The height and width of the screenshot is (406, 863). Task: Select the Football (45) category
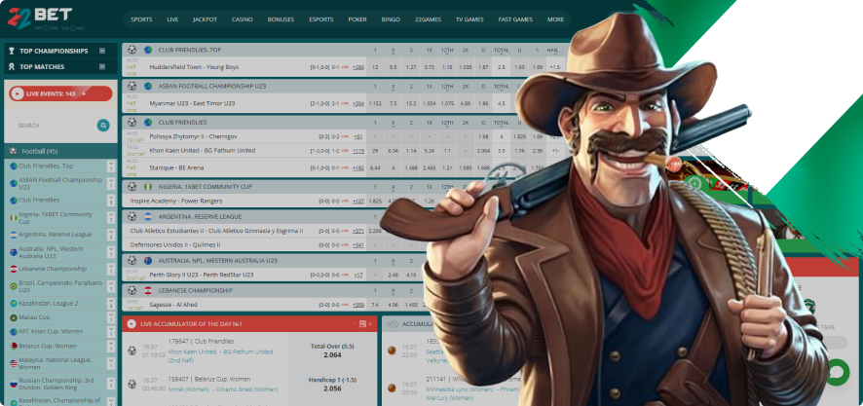tap(60, 151)
